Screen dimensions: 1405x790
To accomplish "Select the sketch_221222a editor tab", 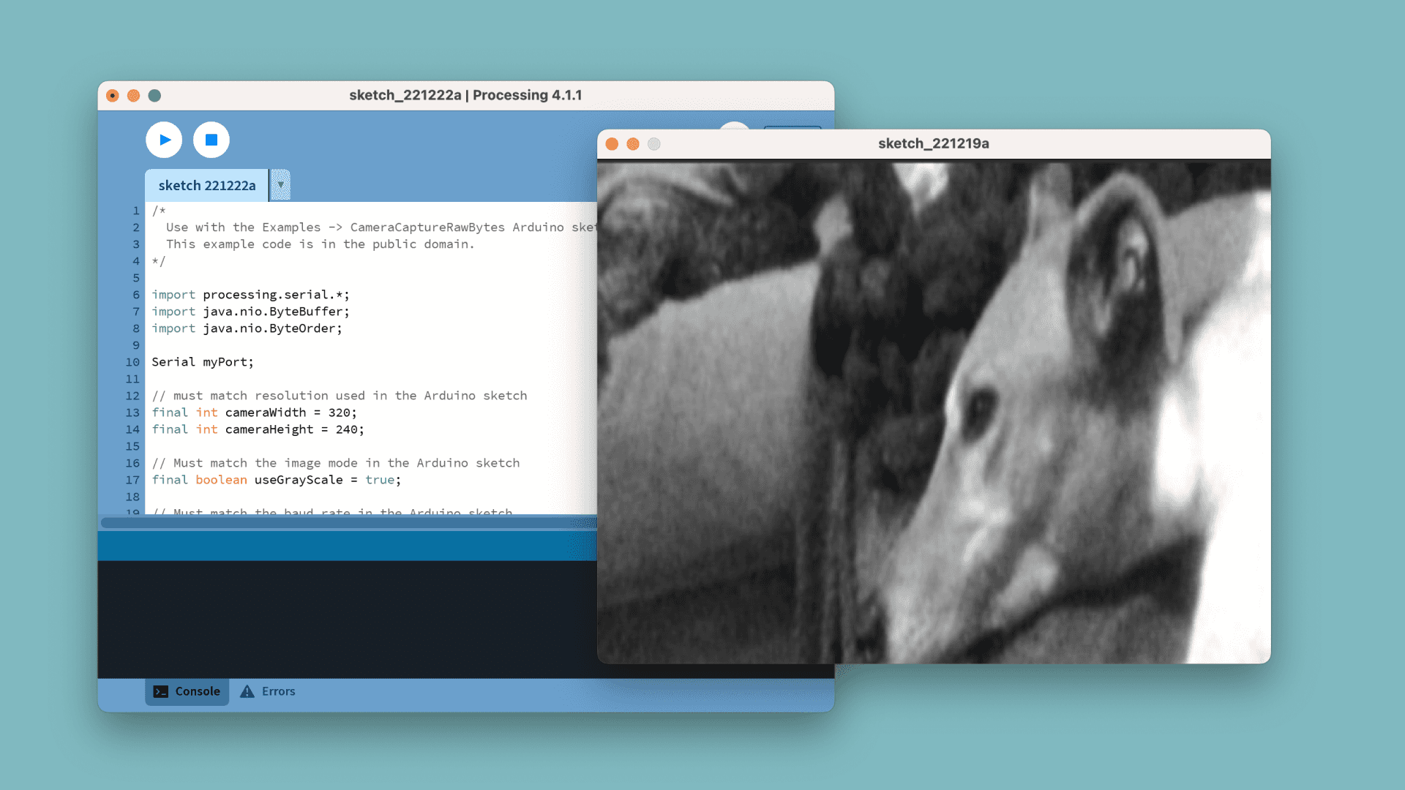I will (206, 186).
